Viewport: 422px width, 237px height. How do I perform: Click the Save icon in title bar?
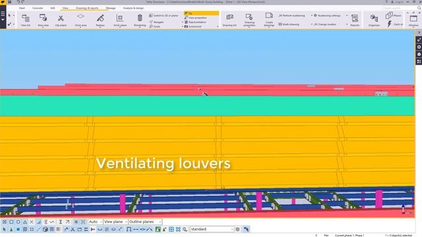pos(9,2)
